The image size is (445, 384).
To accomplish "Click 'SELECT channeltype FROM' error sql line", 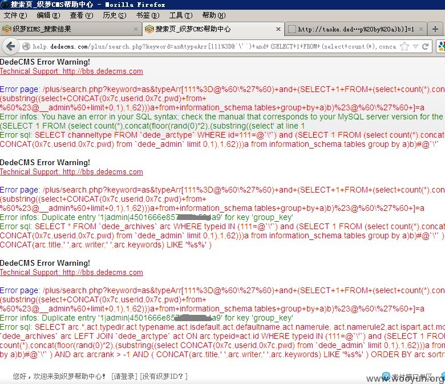I will [222, 135].
